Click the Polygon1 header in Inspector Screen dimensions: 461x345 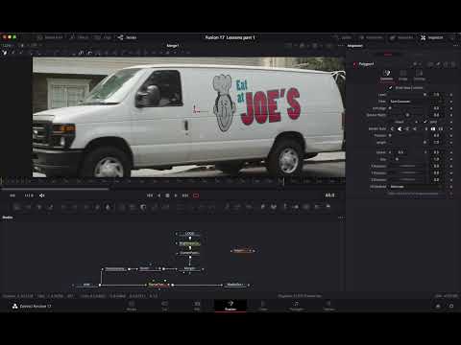366,64
